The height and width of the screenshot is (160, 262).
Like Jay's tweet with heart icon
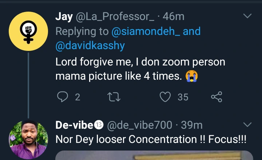pos(166,97)
